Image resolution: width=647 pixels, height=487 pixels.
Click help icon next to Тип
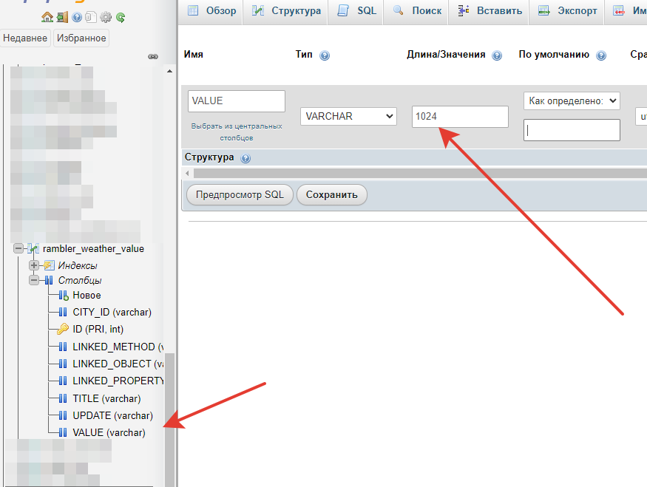tap(325, 55)
